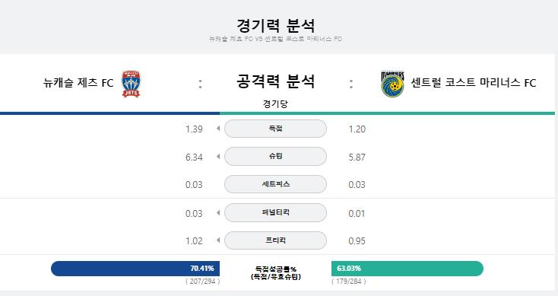Click the arrow beside 페널티킥 row

point(217,212)
